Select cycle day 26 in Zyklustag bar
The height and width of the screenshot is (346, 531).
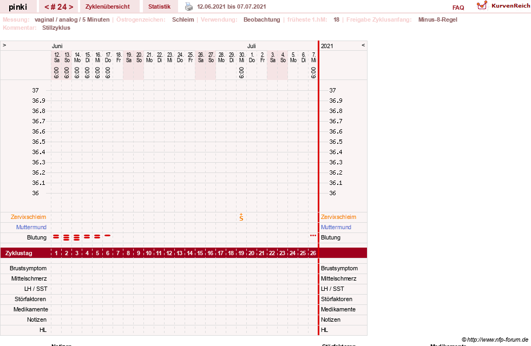(x=313, y=253)
